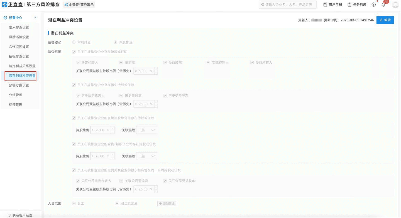Open 准入排查设置 menu item
Image resolution: width=401 pixels, height=218 pixels.
(x=19, y=27)
